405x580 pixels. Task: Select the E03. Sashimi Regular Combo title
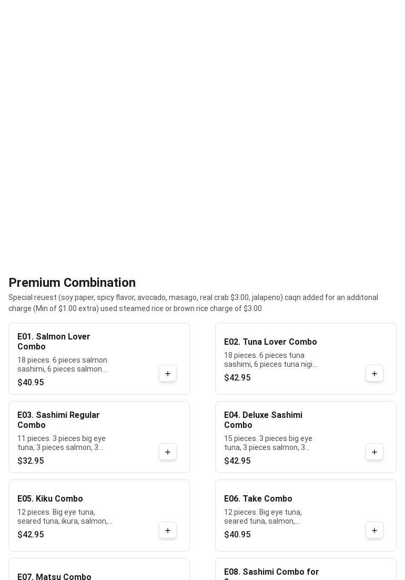point(58,420)
